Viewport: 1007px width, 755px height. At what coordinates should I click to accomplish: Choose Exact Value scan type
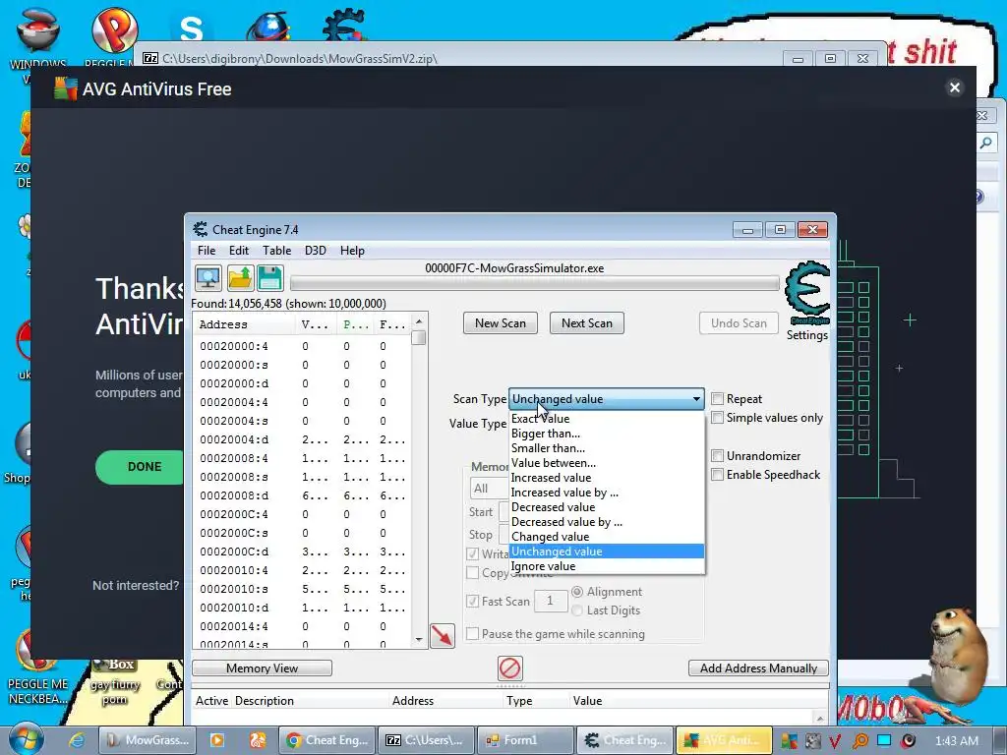click(607, 419)
